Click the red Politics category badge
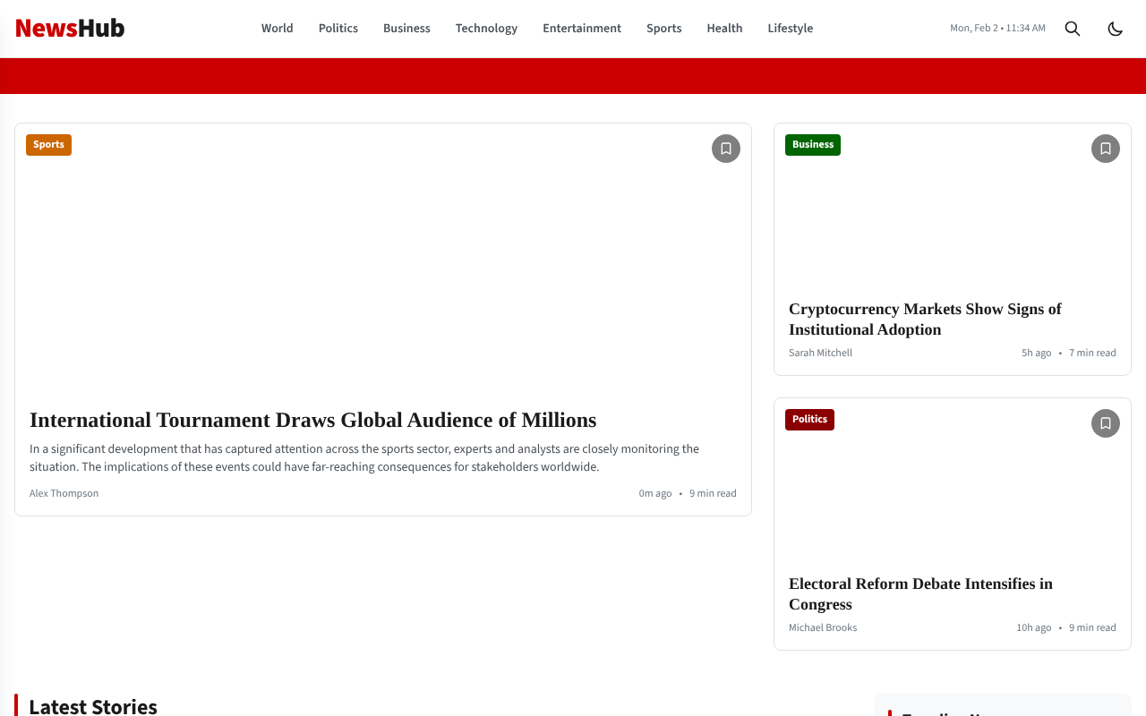Screen dimensions: 1146x716 (x=809, y=420)
